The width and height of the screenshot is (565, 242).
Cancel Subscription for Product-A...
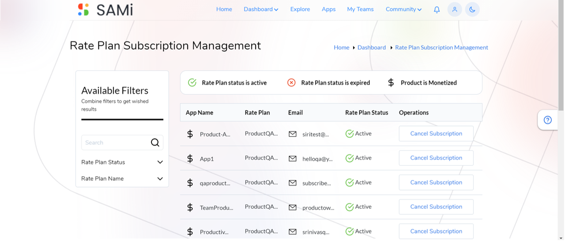436,134
